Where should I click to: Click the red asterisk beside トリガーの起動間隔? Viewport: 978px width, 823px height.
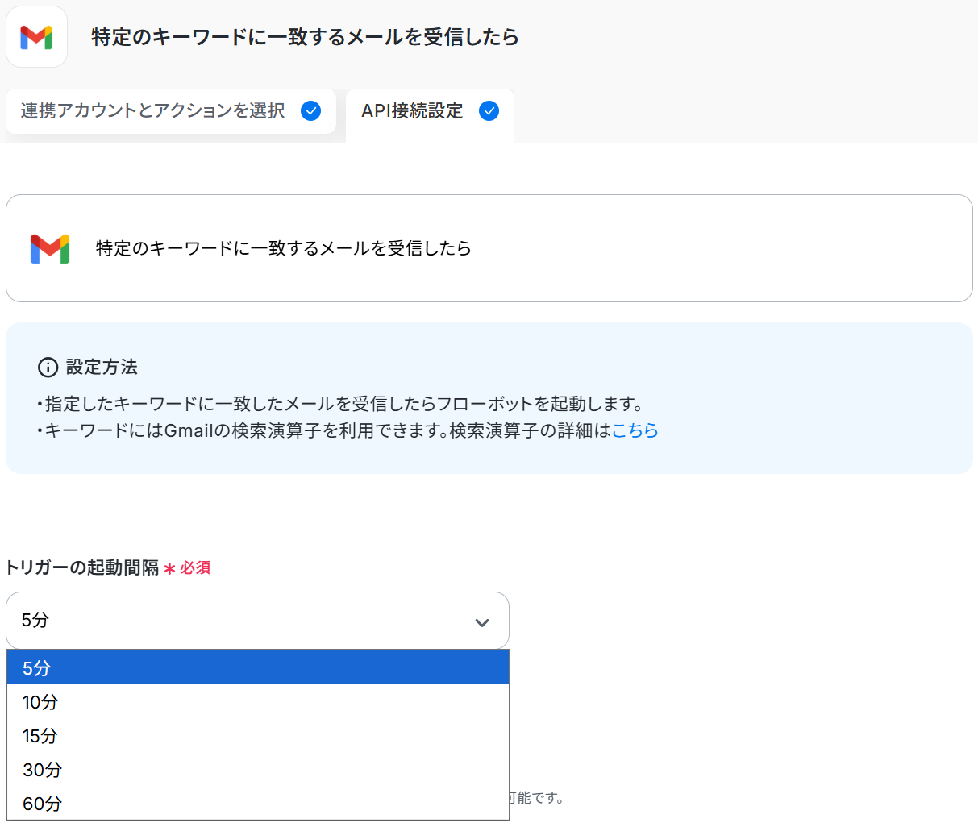pyautogui.click(x=169, y=569)
